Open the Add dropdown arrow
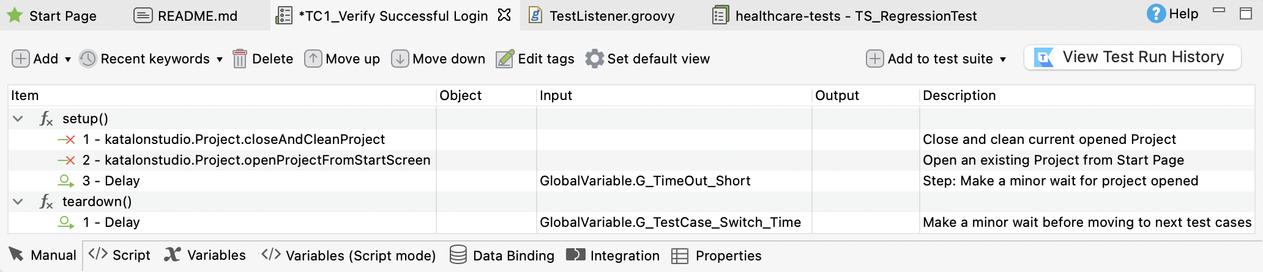Viewport: 1263px width, 272px height. point(68,60)
